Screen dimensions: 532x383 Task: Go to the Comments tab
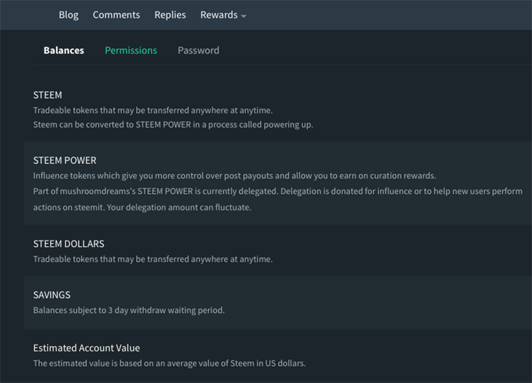click(116, 15)
